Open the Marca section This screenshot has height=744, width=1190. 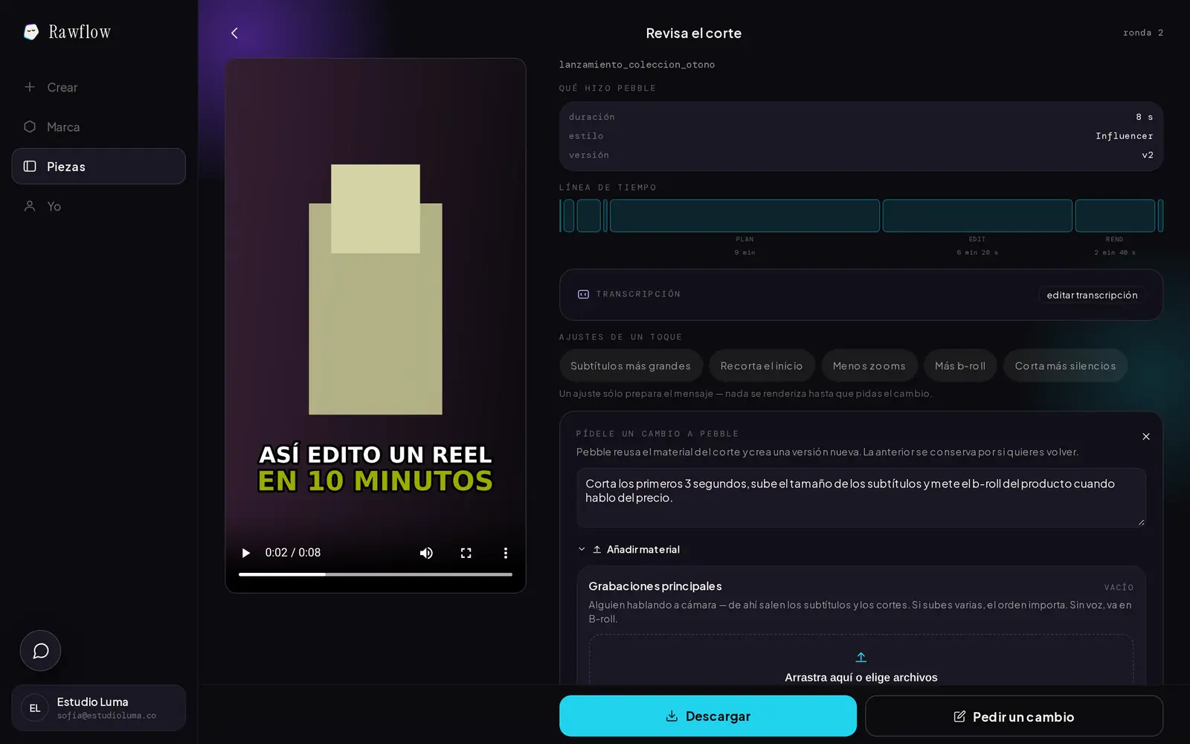(99, 127)
